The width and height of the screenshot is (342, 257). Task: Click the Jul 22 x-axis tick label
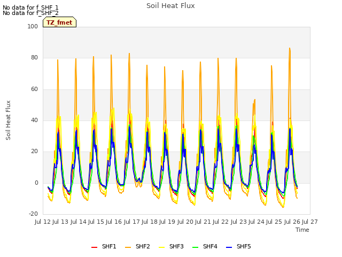221,222
